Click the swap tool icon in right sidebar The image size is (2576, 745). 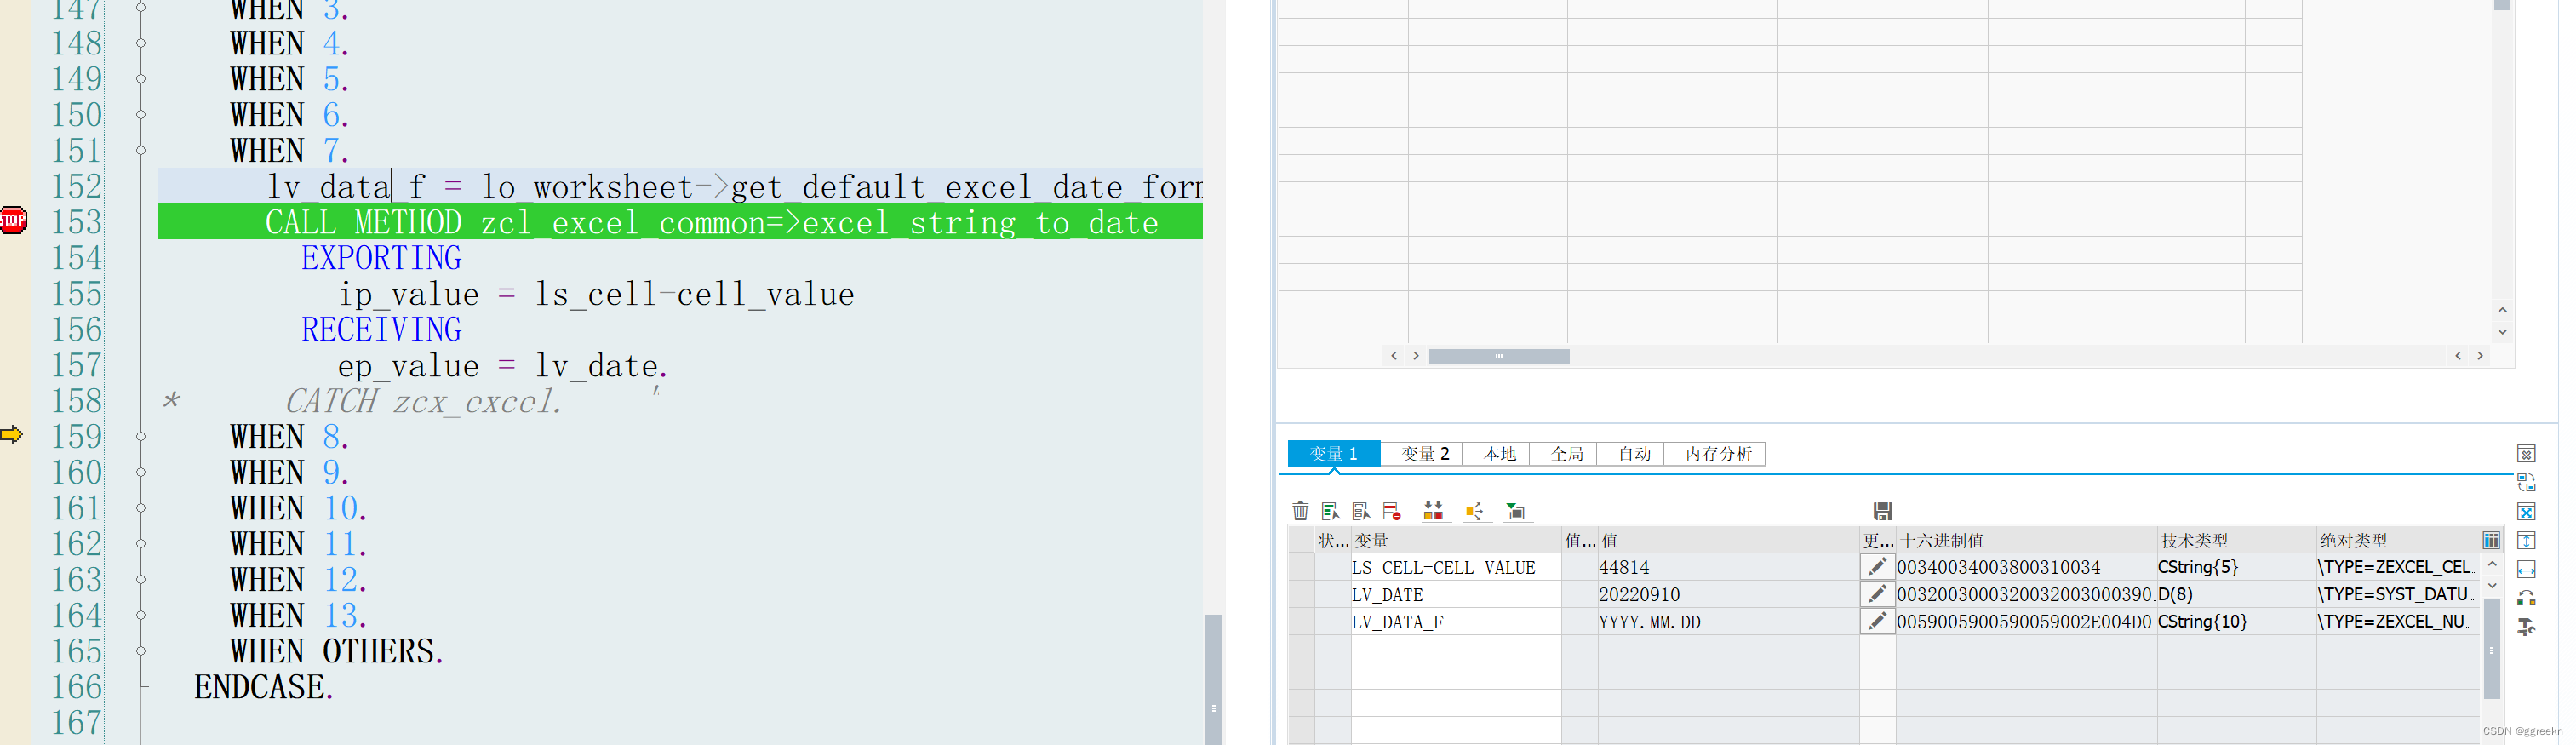[2526, 483]
